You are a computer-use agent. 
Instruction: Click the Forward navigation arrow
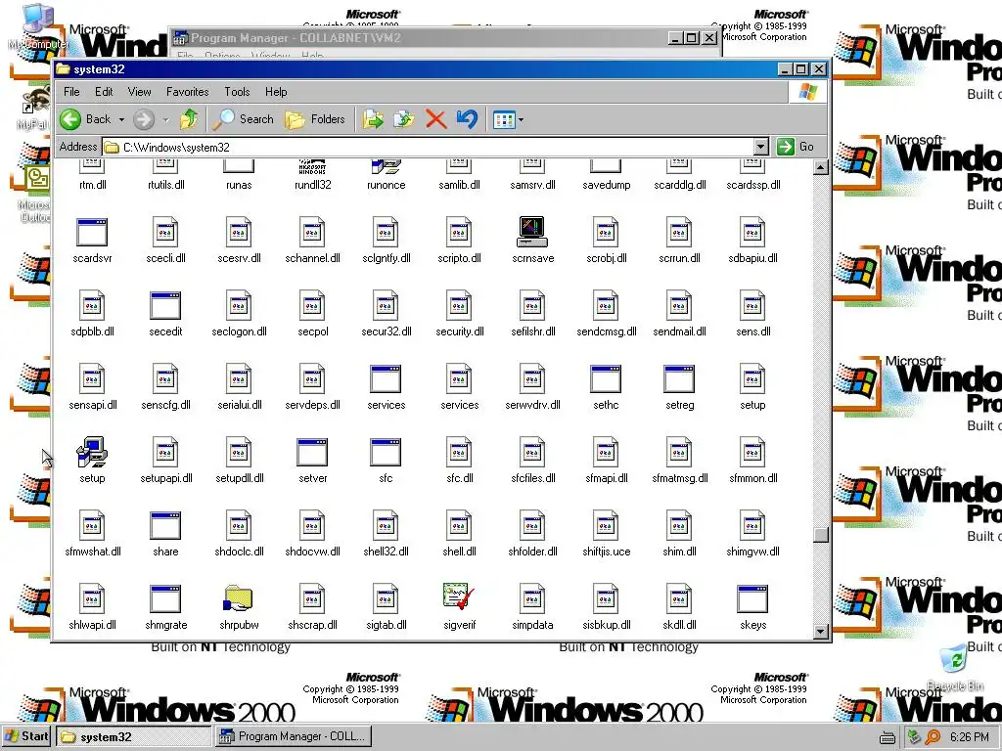[x=144, y=118]
